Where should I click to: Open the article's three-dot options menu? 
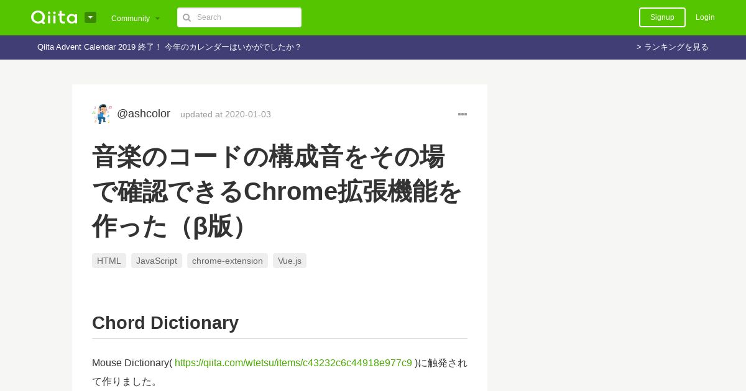point(463,114)
